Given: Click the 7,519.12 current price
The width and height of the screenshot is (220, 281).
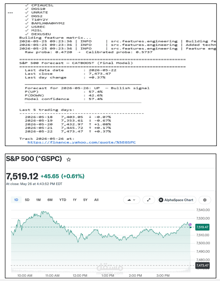Looking at the screenshot, I should click(22, 177).
